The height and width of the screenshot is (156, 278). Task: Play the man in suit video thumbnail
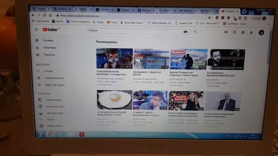coord(223,101)
